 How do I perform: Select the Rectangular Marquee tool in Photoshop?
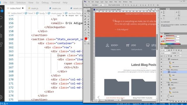(x=85, y=11)
